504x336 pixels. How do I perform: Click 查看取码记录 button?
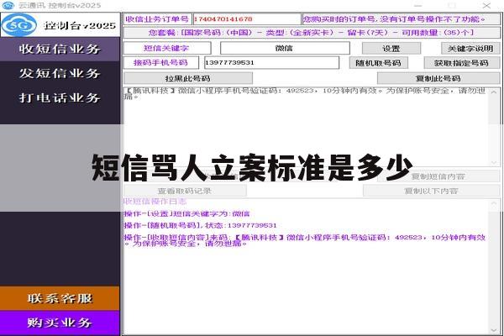pos(185,191)
